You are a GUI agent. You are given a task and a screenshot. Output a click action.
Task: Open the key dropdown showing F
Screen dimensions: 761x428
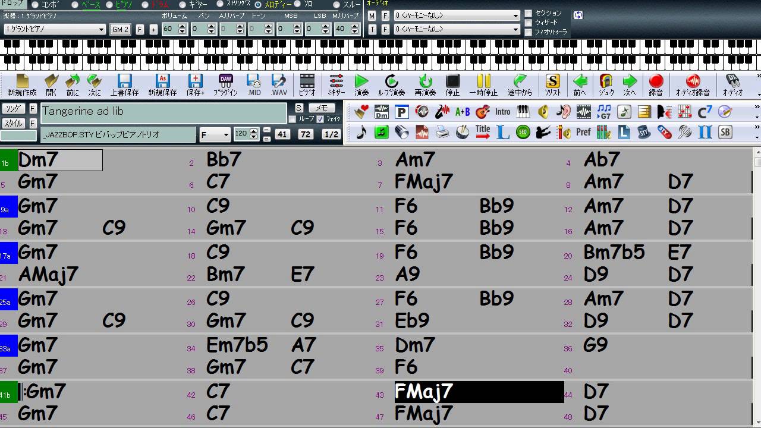[215, 135]
